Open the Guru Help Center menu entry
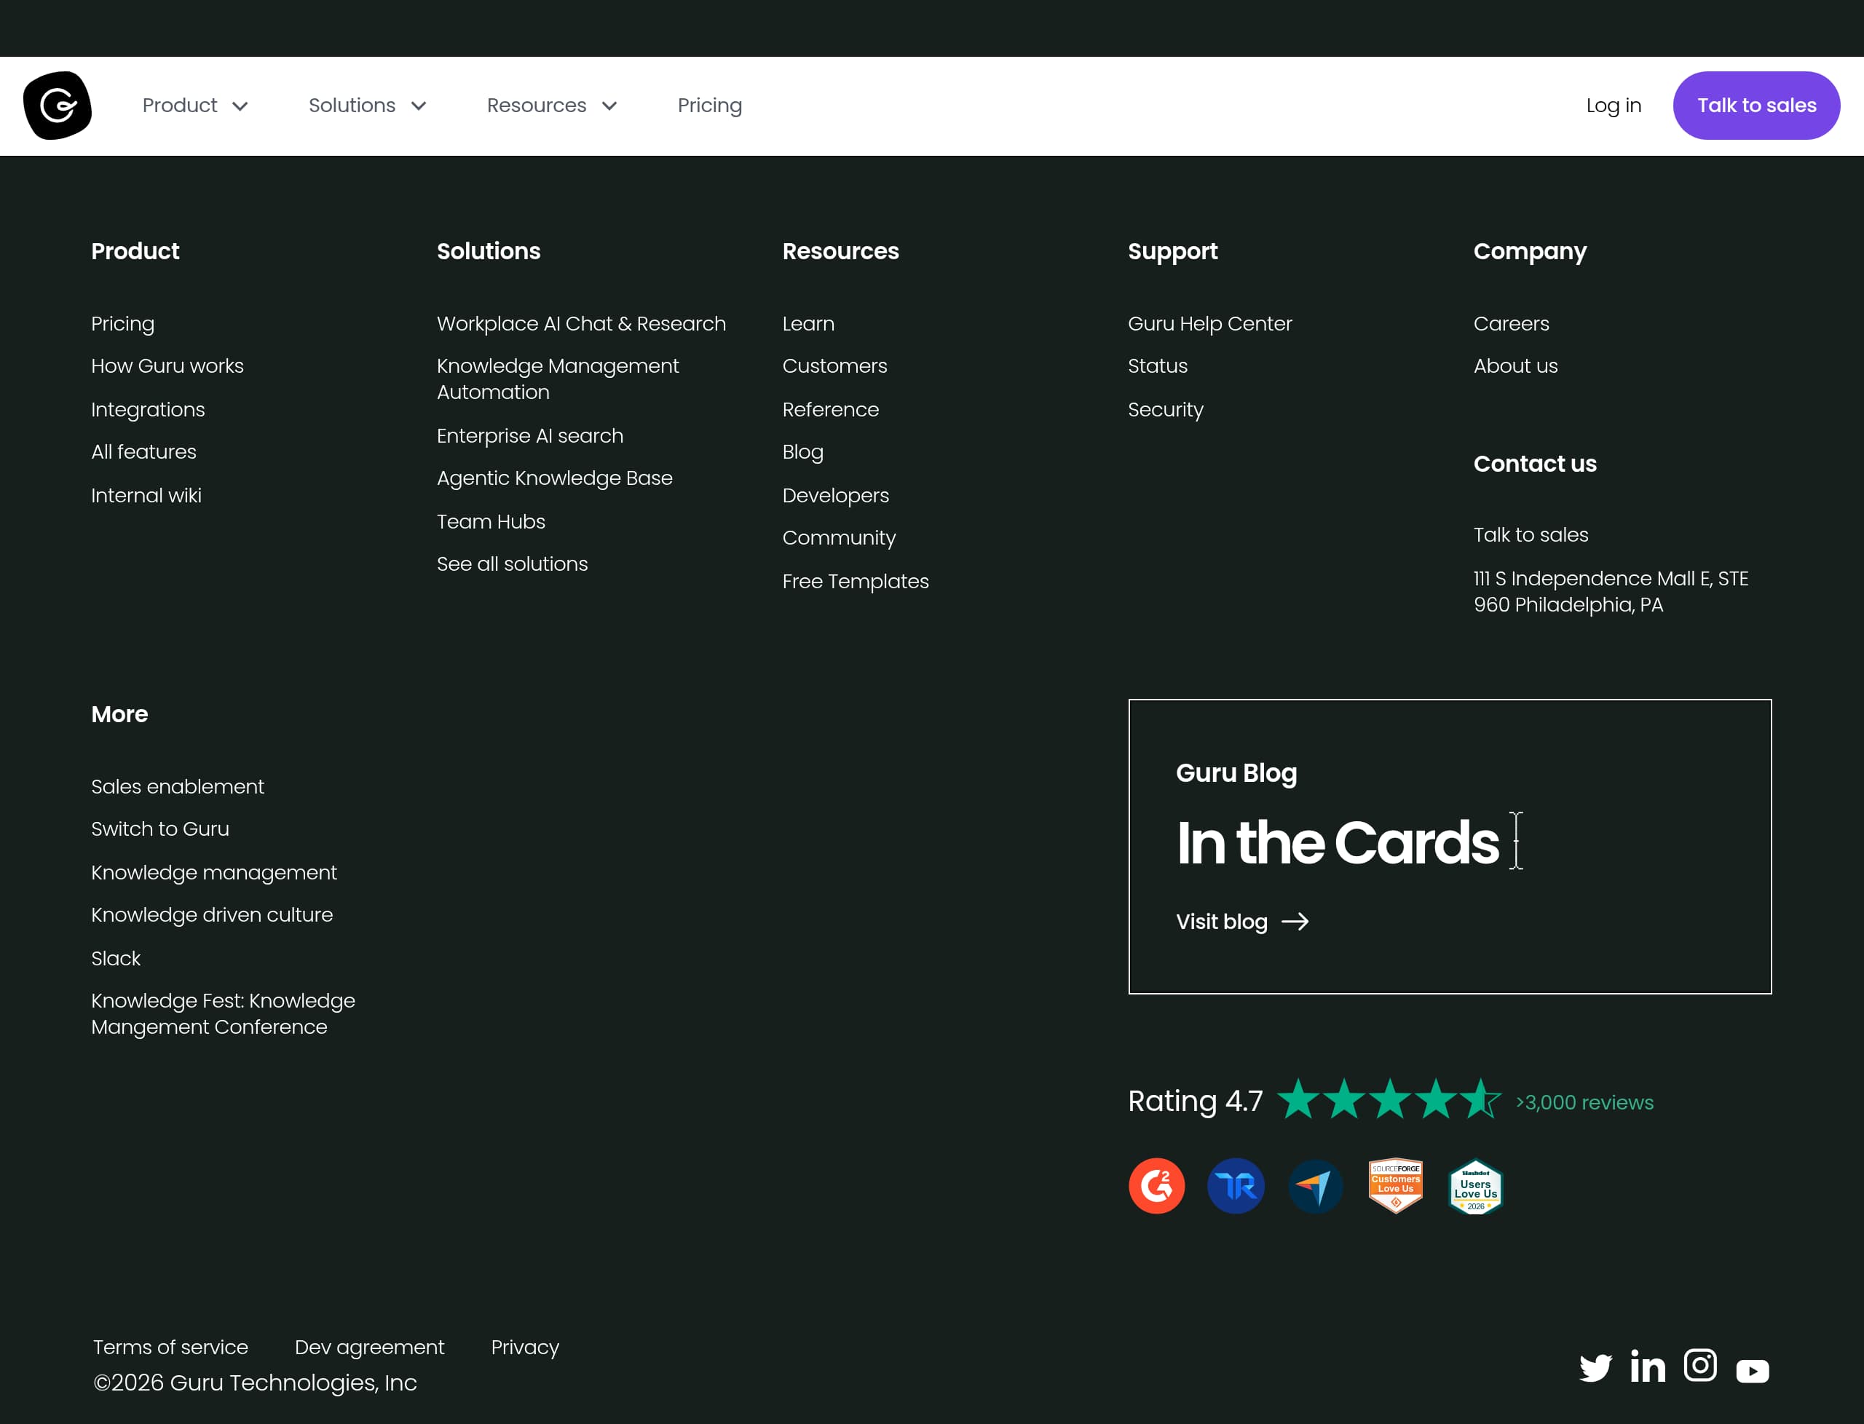Screen dimensions: 1864x1424 (1209, 324)
